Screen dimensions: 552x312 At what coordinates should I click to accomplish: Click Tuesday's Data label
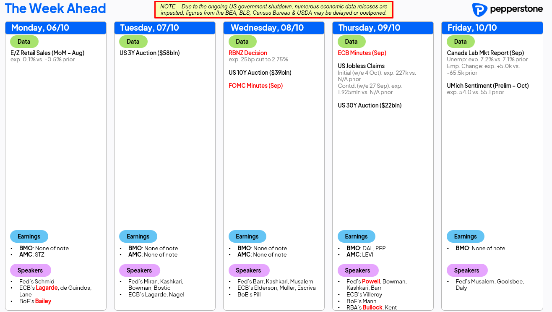pos(133,42)
